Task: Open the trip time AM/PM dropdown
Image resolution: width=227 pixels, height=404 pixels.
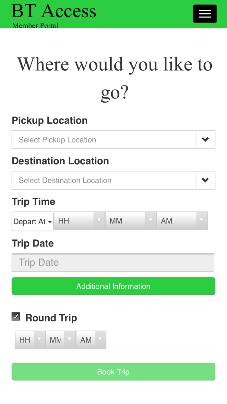Action: point(182,221)
